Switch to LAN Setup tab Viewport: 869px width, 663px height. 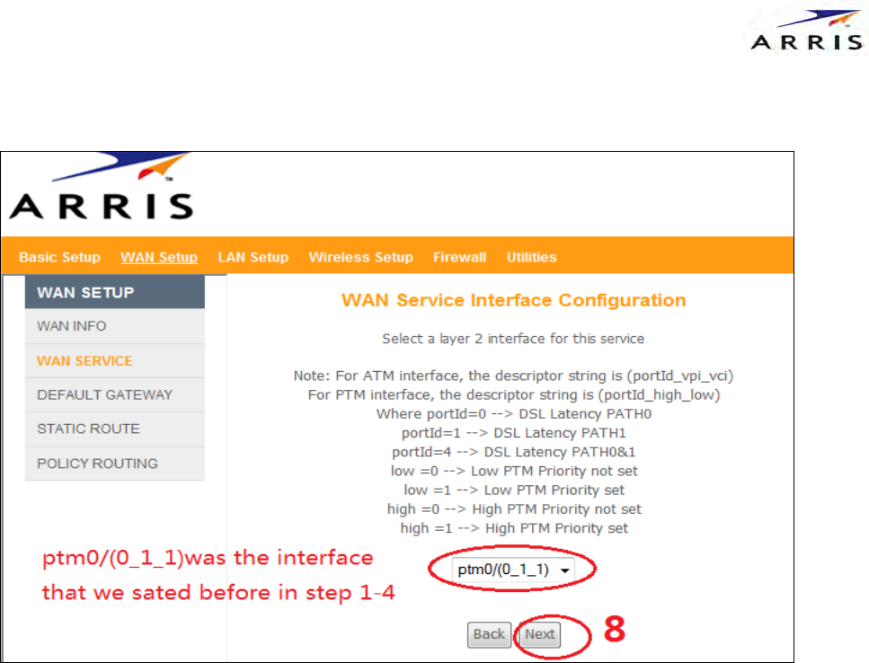click(x=253, y=257)
